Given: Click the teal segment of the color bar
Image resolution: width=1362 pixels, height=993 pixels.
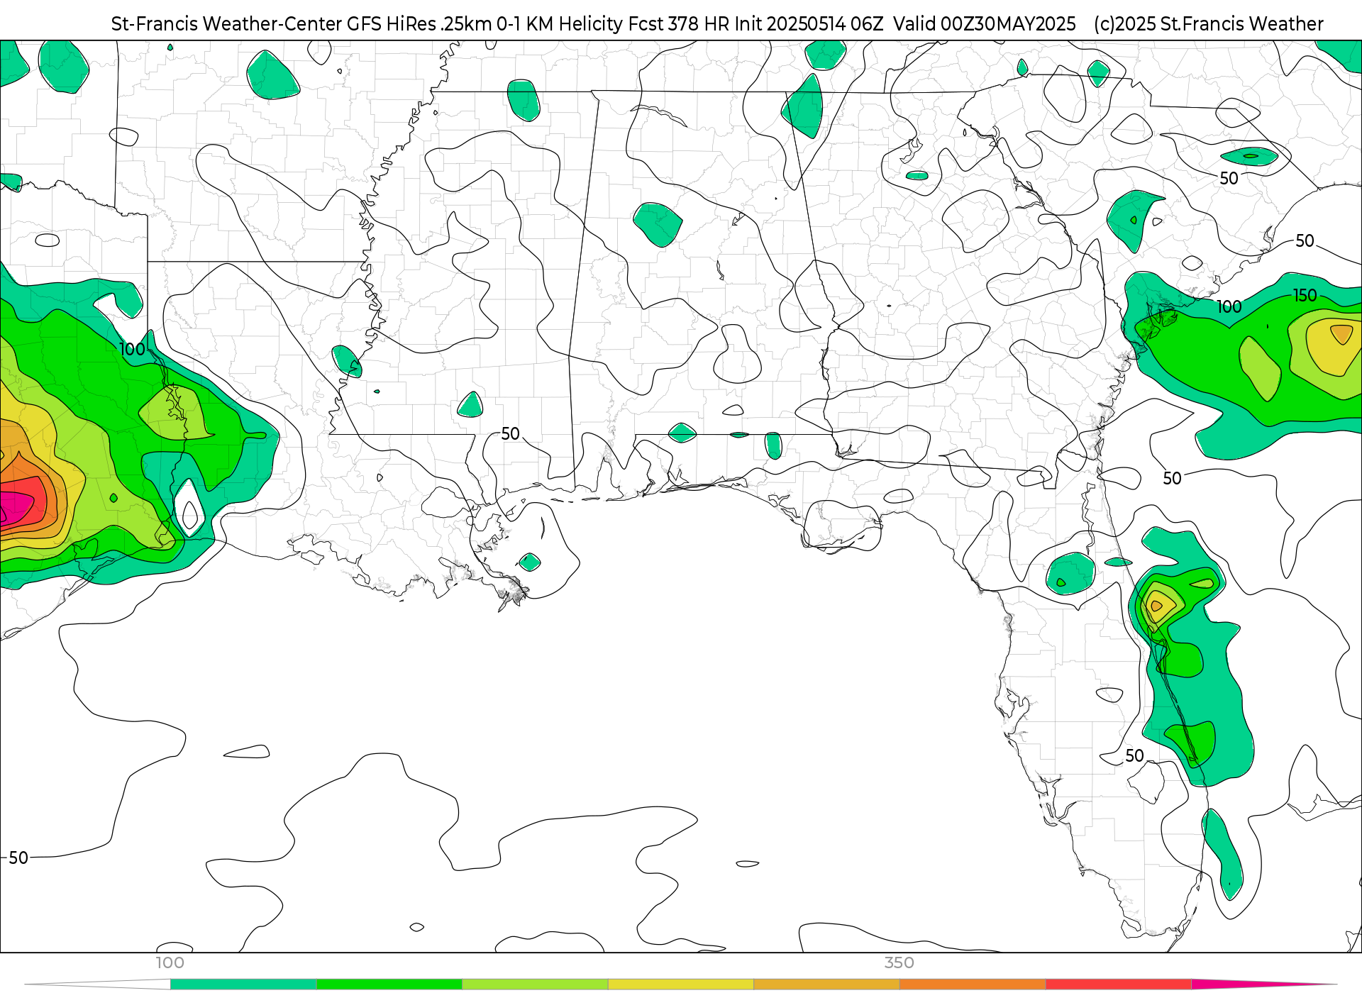Looking at the screenshot, I should point(243,984).
